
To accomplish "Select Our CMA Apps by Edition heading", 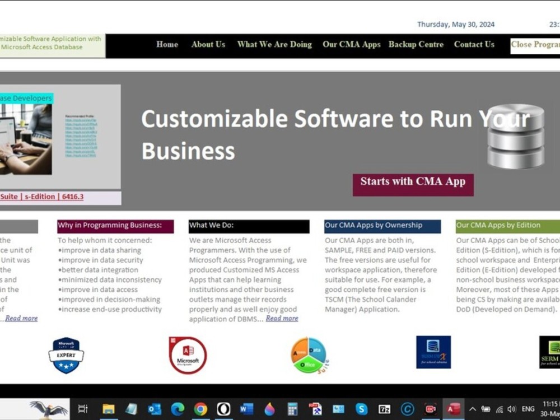I will pyautogui.click(x=508, y=226).
